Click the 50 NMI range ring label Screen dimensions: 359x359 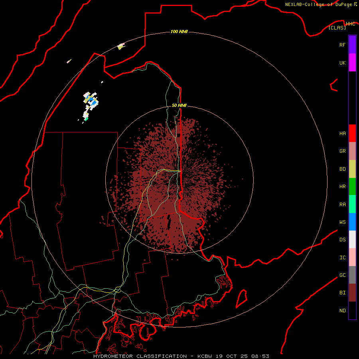(x=179, y=105)
